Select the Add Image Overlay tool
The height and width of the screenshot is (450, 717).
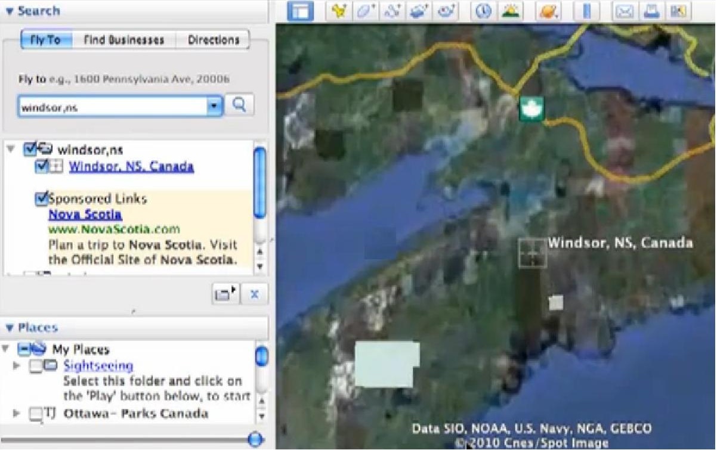[x=419, y=11]
